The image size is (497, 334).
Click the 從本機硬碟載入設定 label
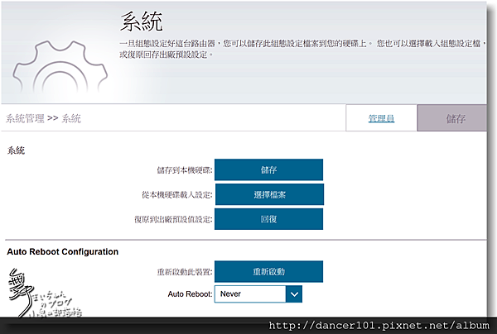click(x=177, y=195)
